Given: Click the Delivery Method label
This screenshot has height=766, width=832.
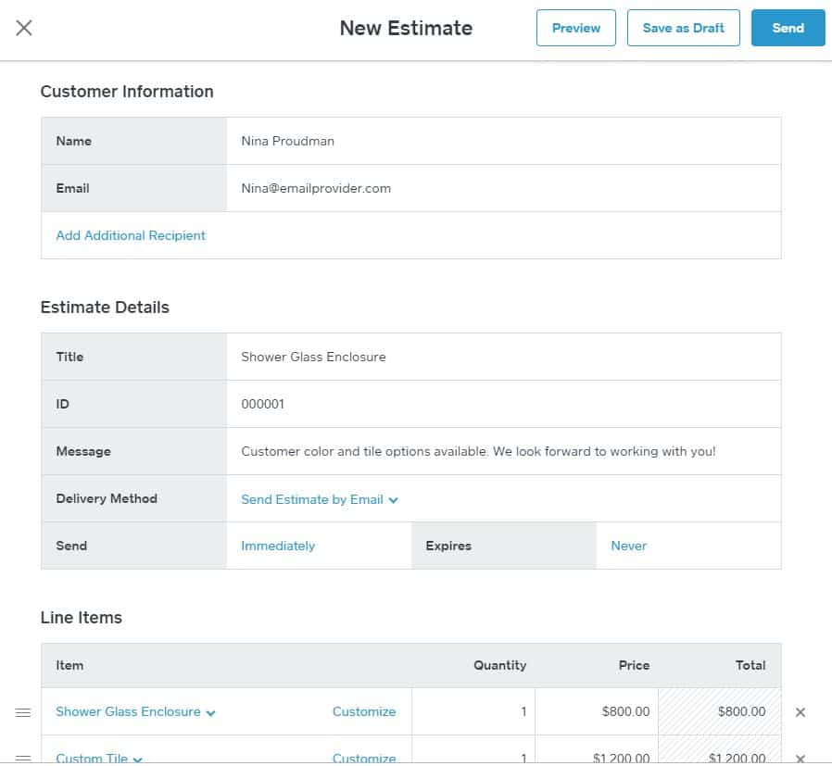Looking at the screenshot, I should [107, 498].
